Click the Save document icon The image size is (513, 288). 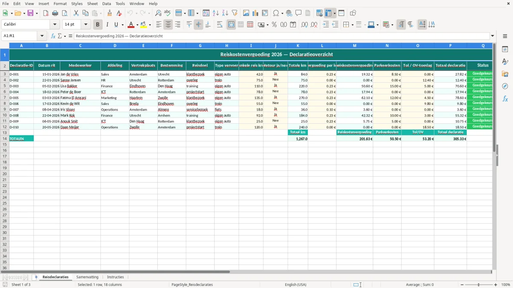click(30, 13)
